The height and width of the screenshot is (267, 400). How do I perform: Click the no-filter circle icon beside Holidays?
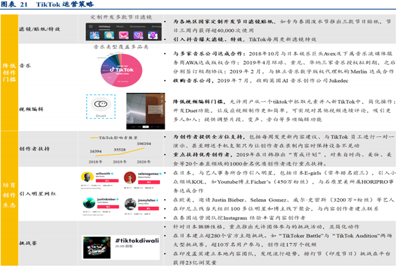[91, 26]
